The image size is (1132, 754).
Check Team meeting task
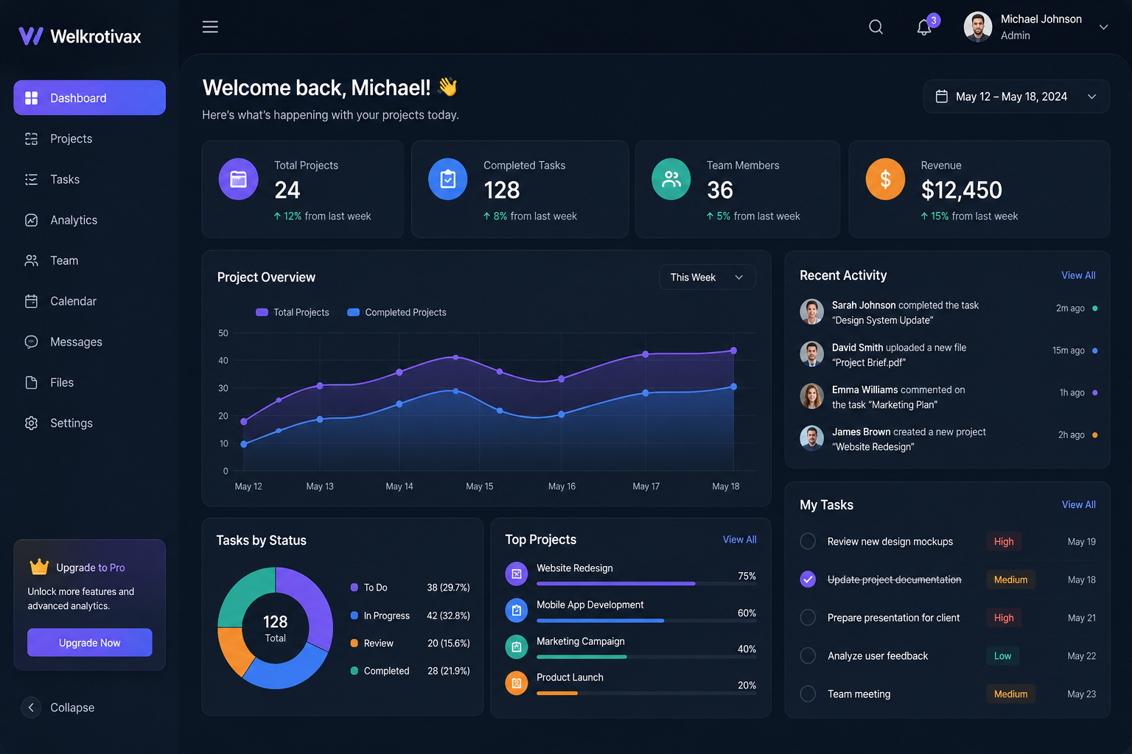point(808,694)
